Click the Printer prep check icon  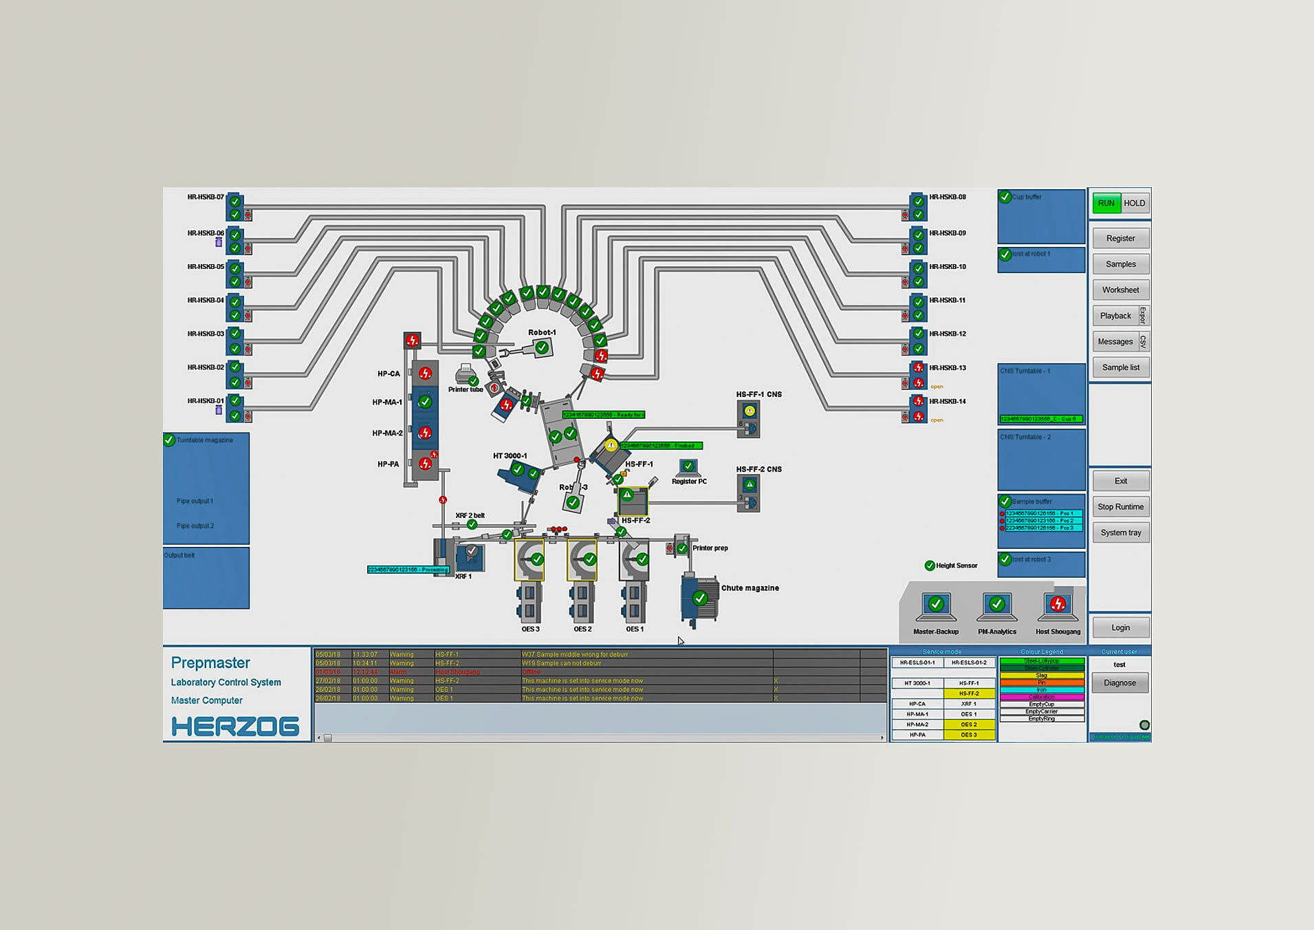click(x=682, y=548)
